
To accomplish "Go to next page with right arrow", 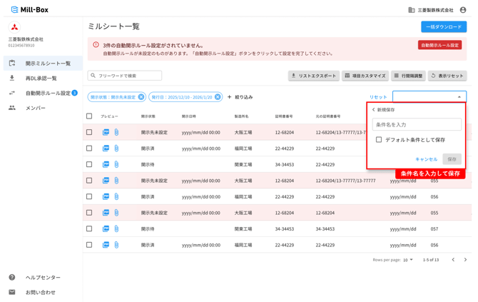I will point(465,260).
